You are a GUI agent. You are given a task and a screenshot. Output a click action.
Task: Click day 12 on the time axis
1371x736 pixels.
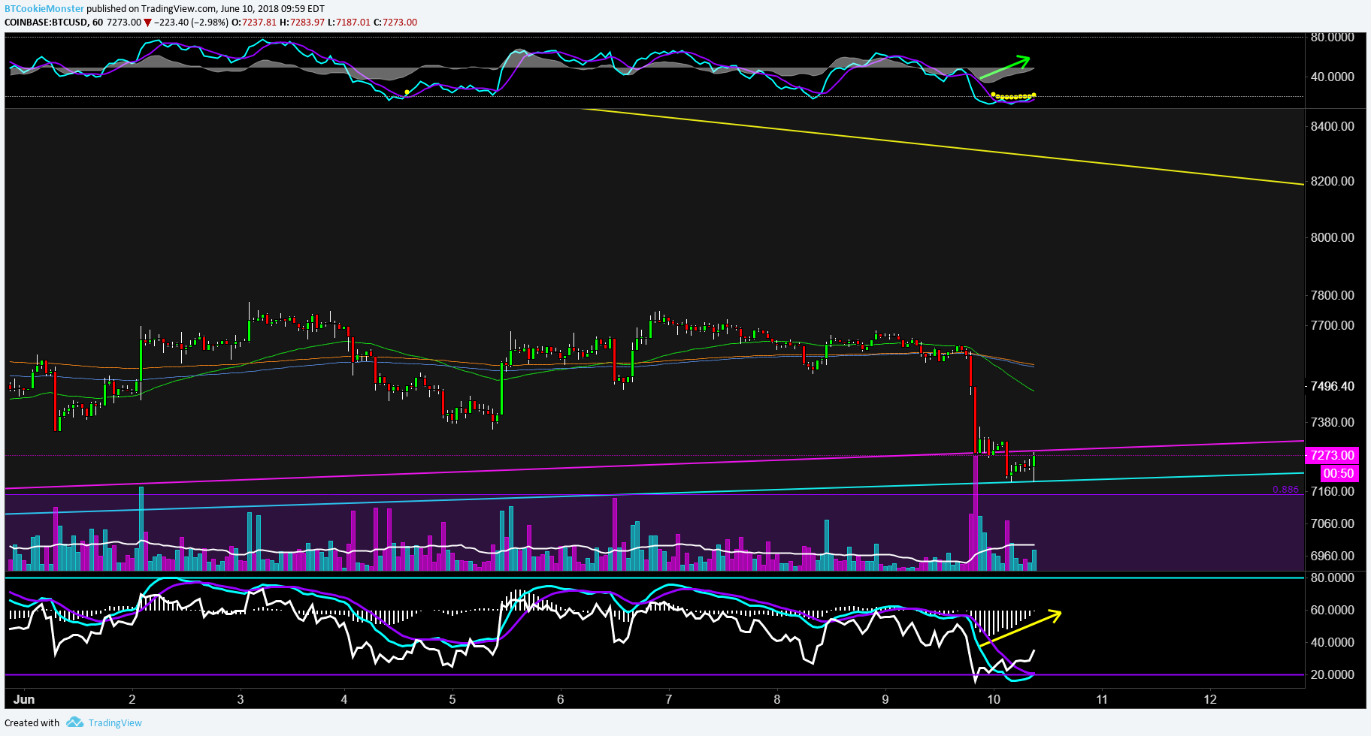click(x=1210, y=699)
